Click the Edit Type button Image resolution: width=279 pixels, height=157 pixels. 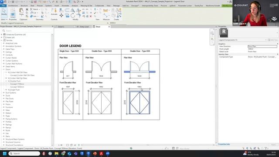[273, 40]
